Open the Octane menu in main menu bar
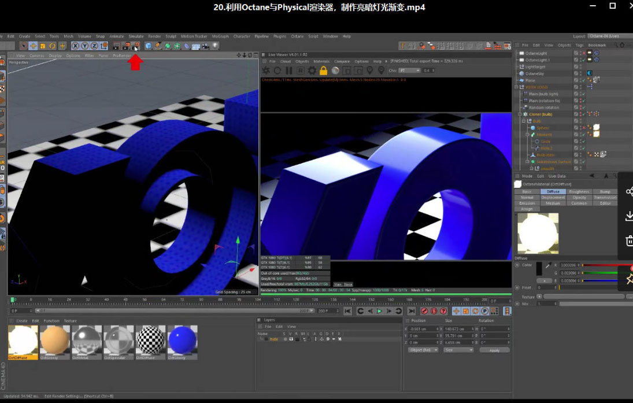The height and width of the screenshot is (403, 633). pos(297,36)
